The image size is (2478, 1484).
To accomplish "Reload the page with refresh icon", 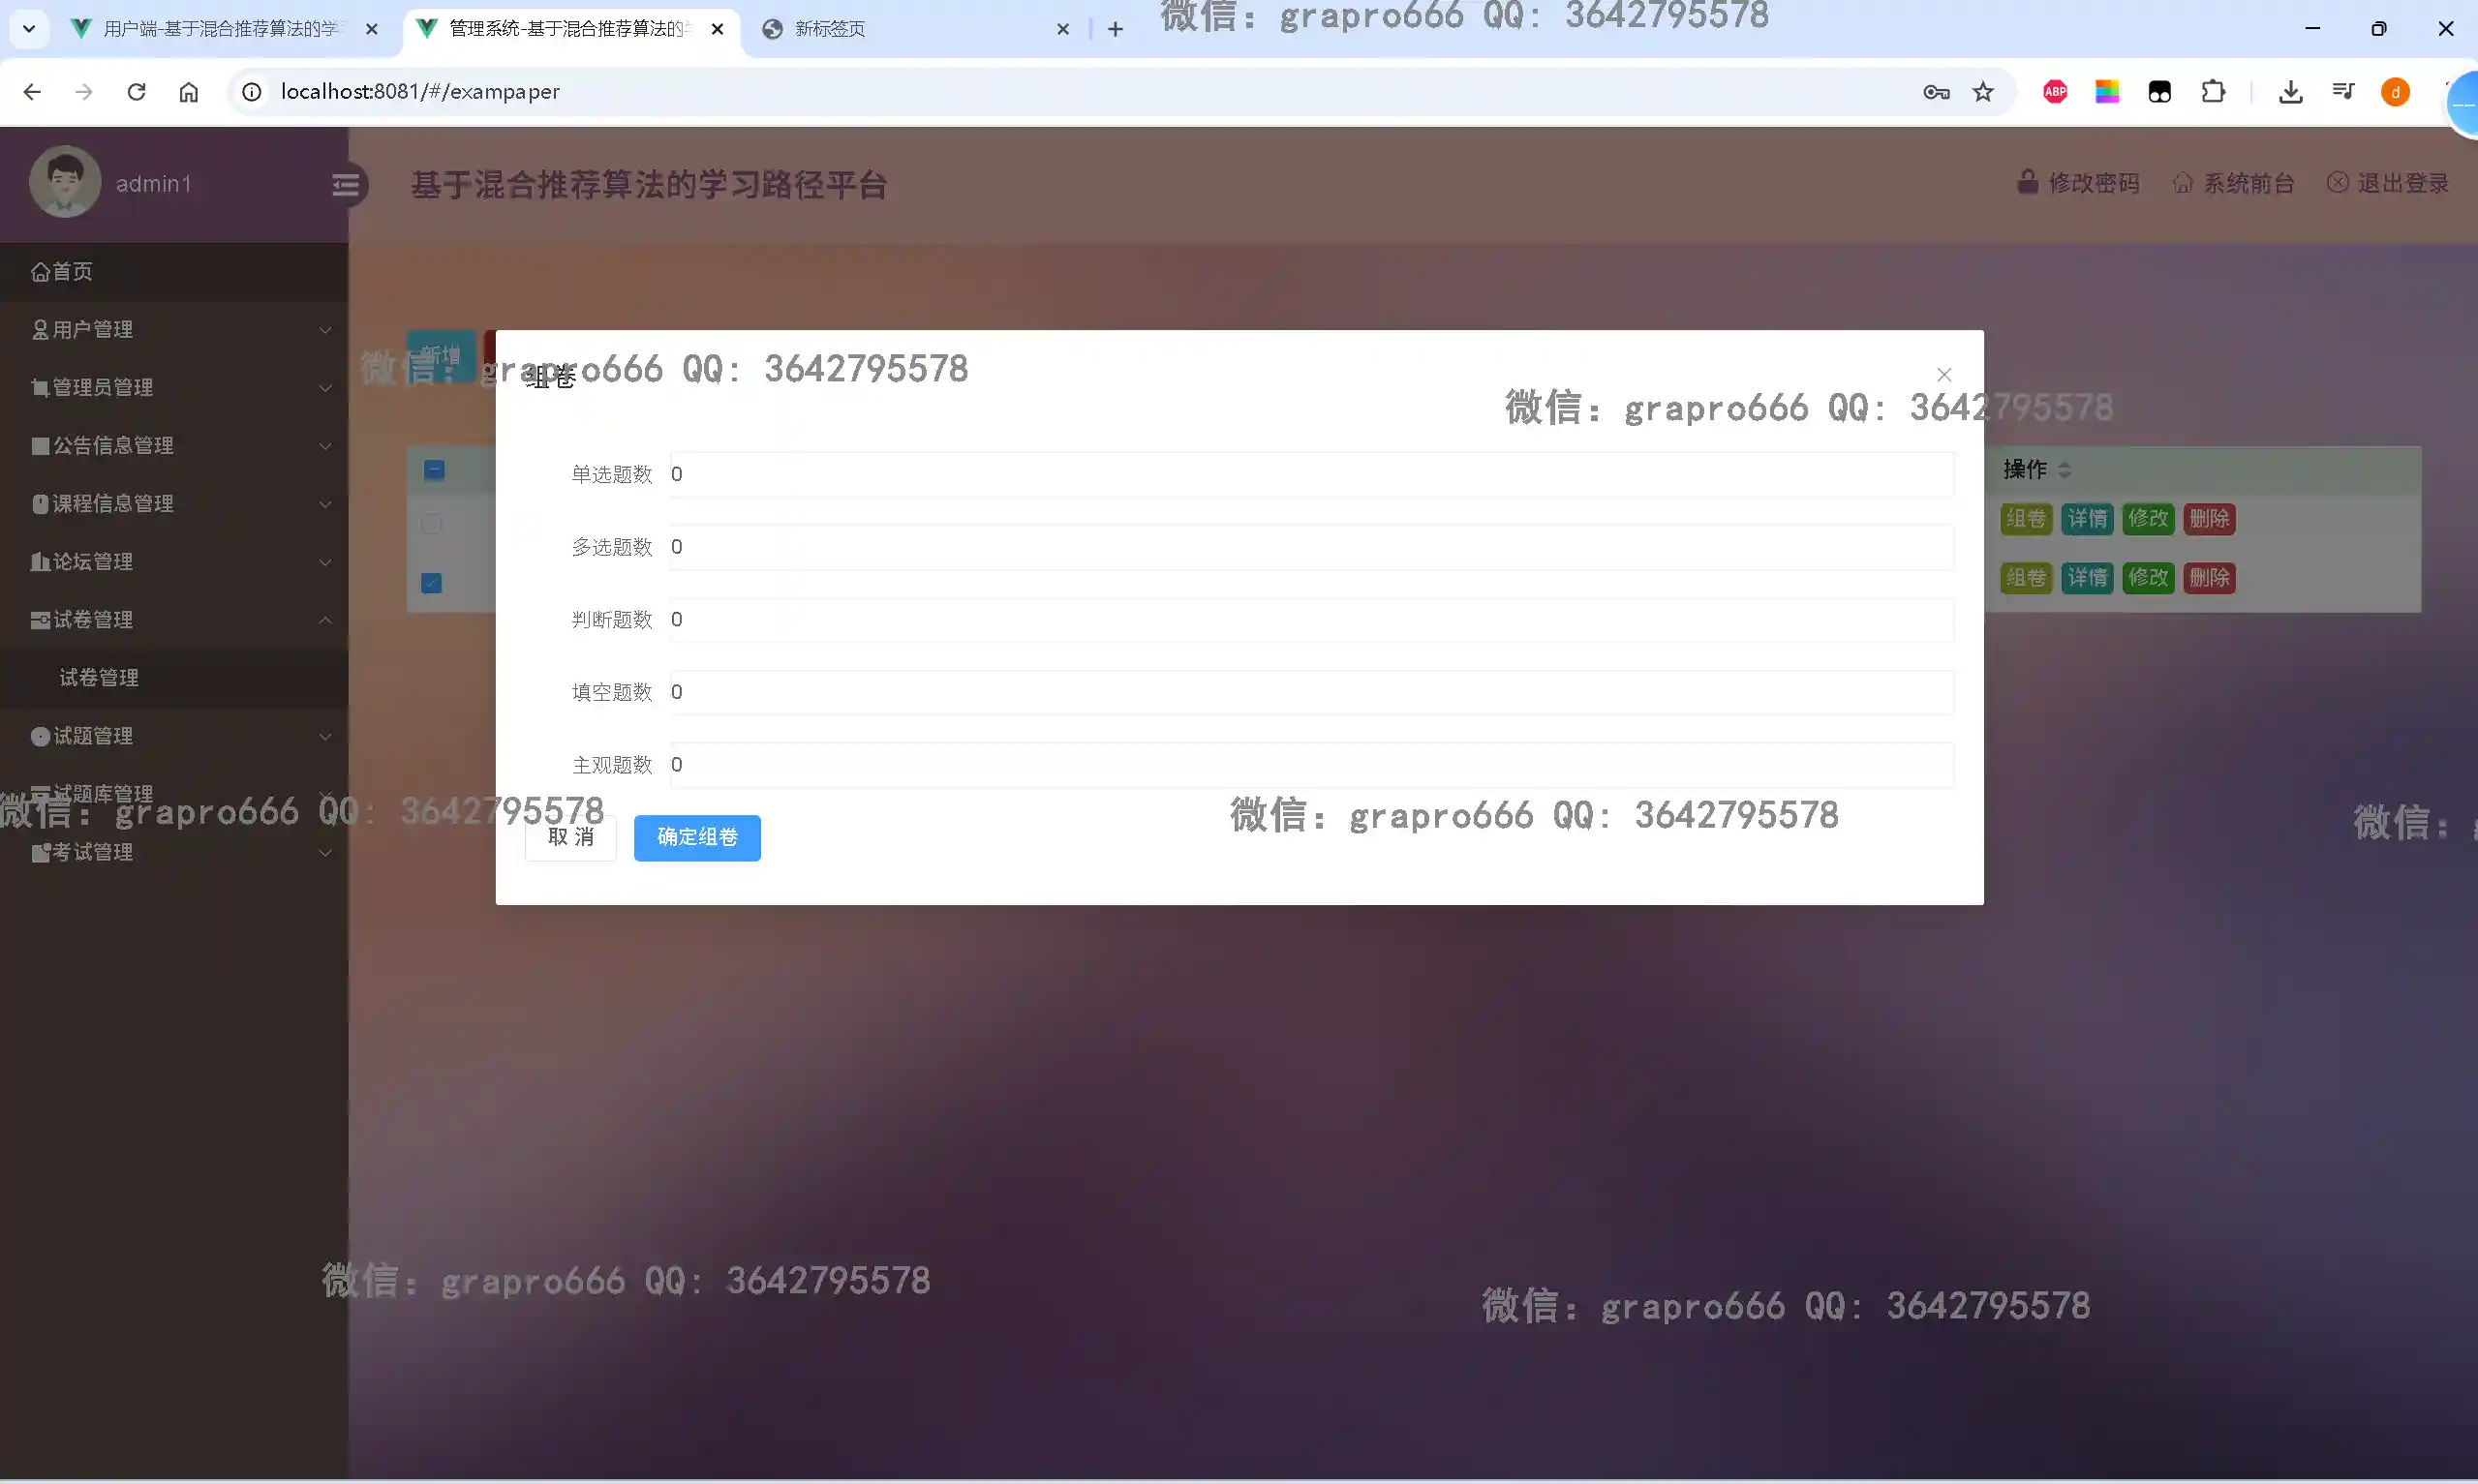I will point(136,92).
